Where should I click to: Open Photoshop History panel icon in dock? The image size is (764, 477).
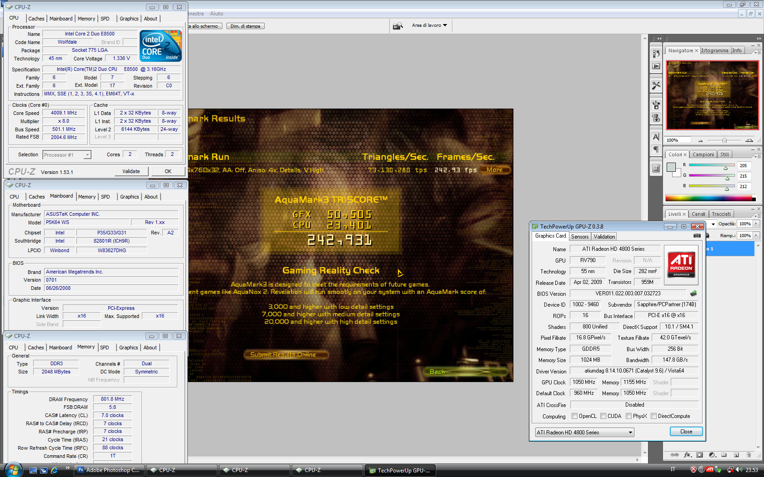[x=656, y=54]
